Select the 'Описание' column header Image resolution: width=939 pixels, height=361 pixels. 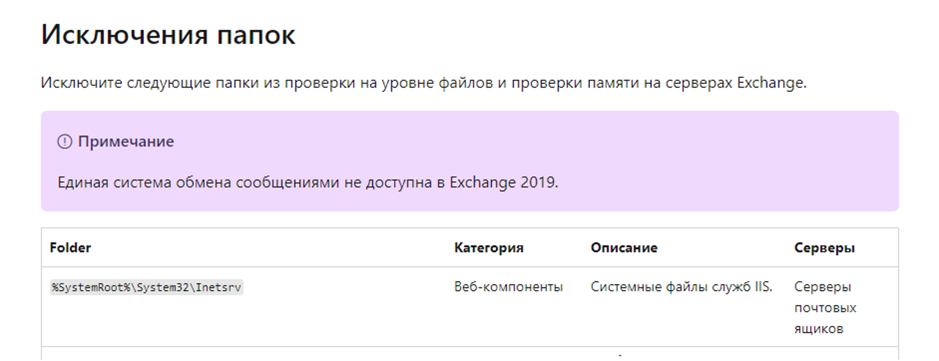pyautogui.click(x=624, y=248)
